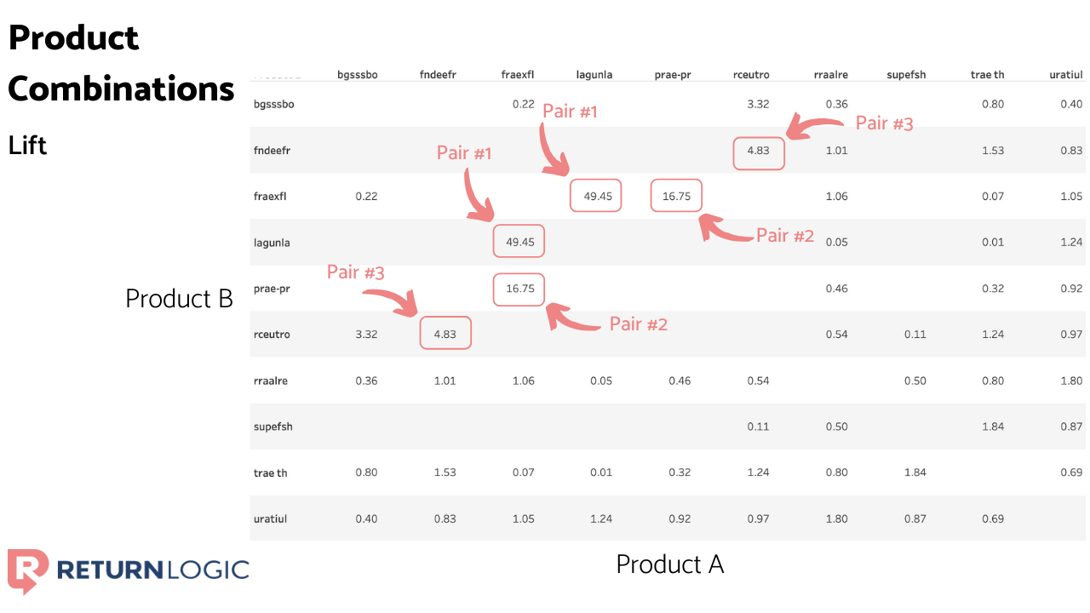This screenshot has width=1090, height=613.
Task: Click the arrow pointing at fraexfl row's 16.75
Action: point(725,228)
